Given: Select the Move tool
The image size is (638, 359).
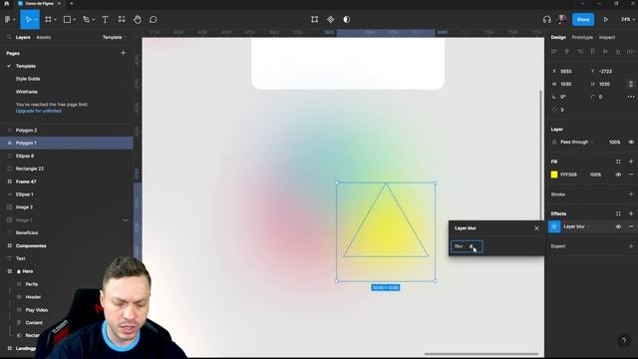Looking at the screenshot, I should click(x=28, y=20).
